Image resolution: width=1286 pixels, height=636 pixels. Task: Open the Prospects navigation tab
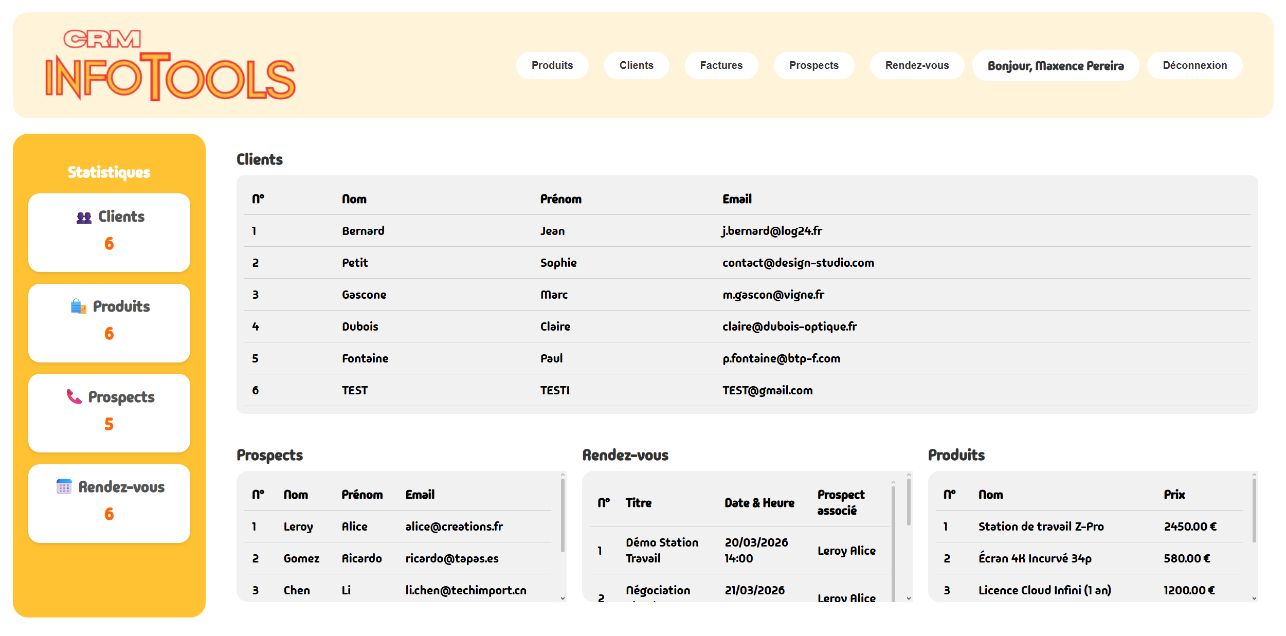tap(813, 65)
